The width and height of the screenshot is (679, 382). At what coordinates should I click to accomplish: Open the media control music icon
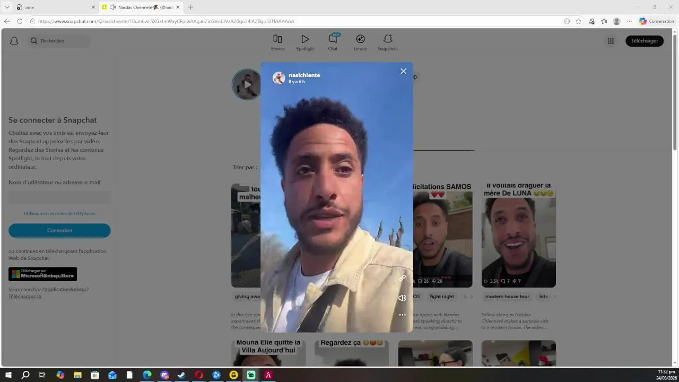point(592,21)
